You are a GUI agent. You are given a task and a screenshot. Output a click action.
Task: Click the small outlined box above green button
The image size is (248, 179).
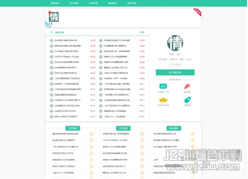[175, 64]
